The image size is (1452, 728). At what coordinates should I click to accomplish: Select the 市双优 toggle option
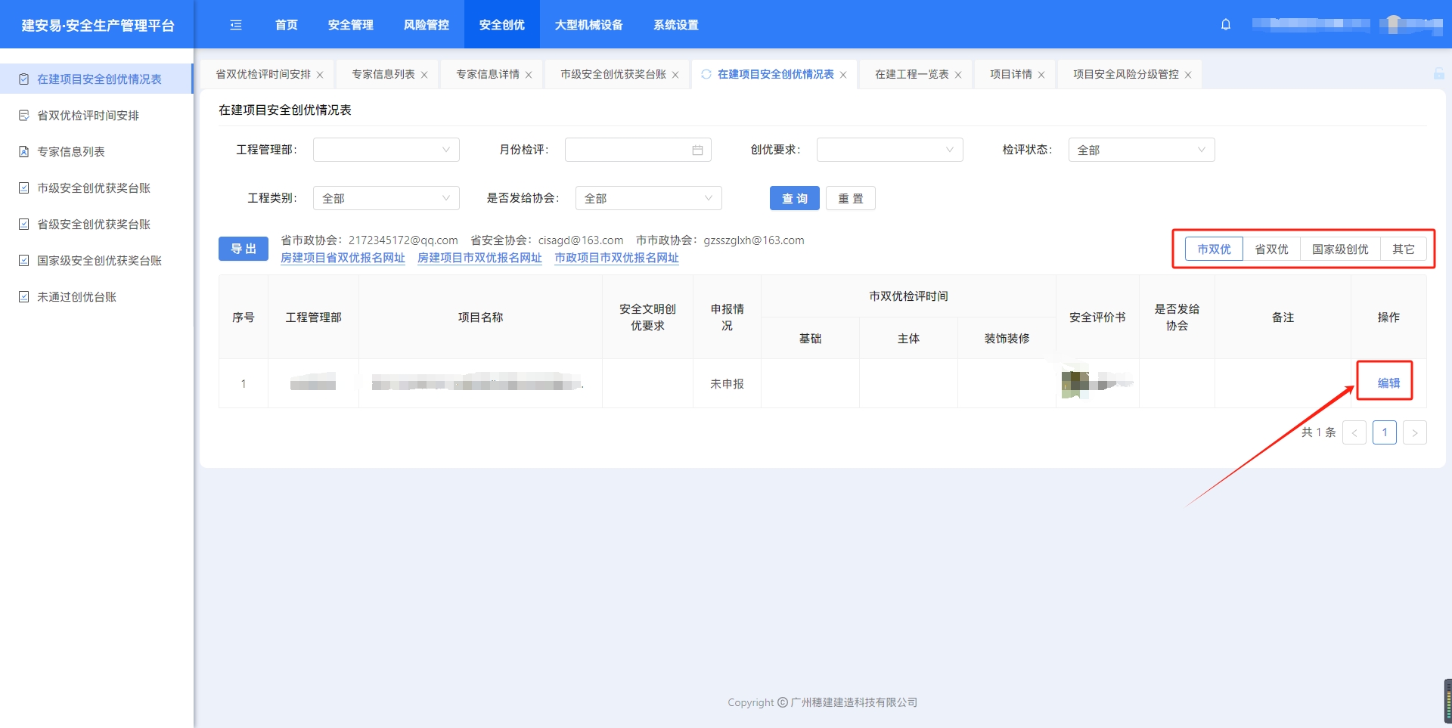(1214, 249)
